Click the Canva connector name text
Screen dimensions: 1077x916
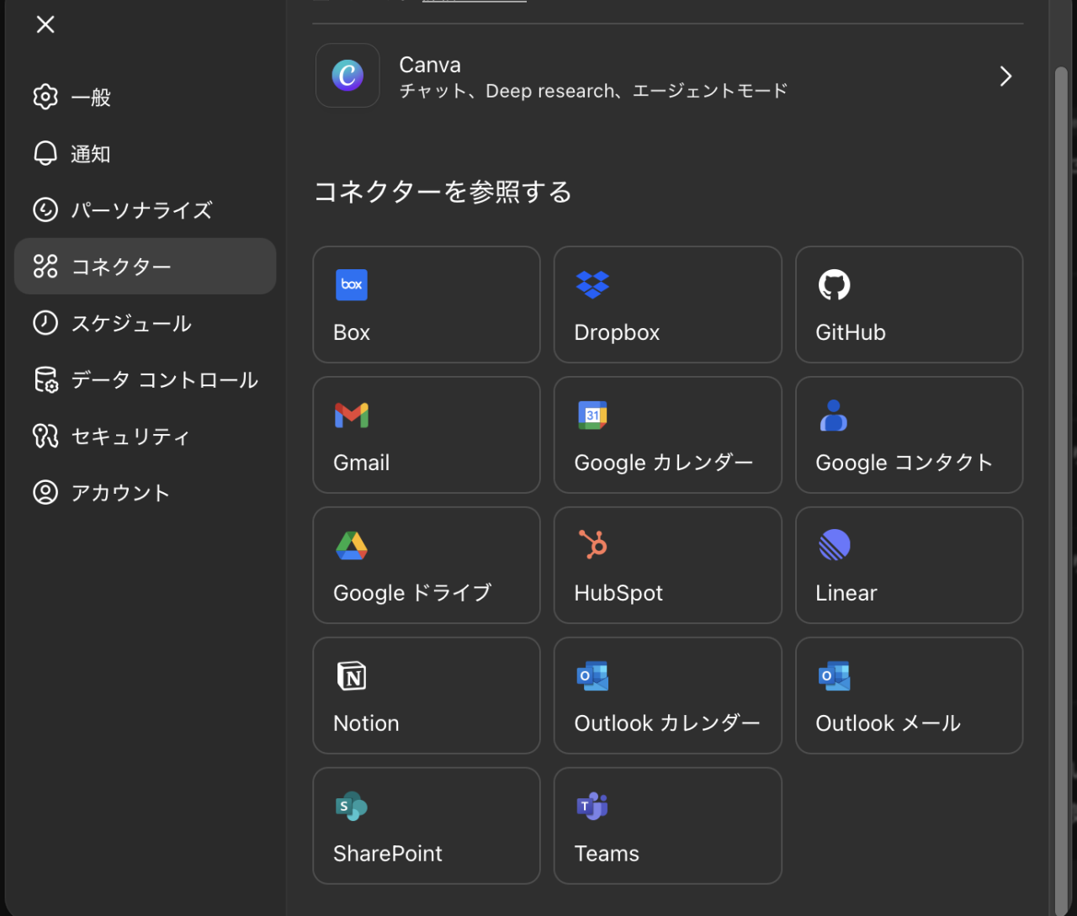point(430,65)
